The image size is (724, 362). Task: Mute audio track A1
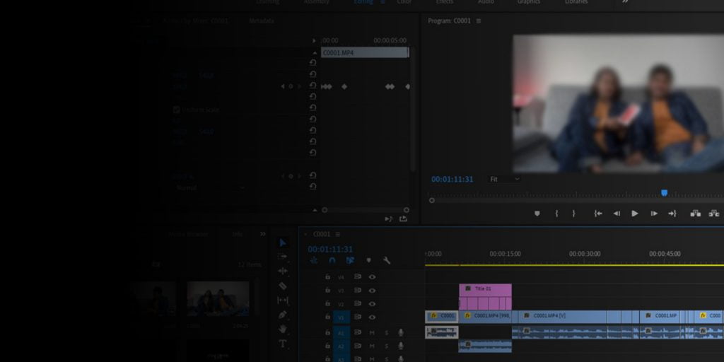(372, 332)
